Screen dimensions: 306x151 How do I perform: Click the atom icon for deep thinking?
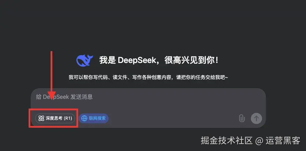[x=41, y=118]
